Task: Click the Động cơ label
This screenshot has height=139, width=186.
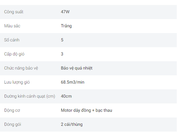Action: tap(12, 110)
